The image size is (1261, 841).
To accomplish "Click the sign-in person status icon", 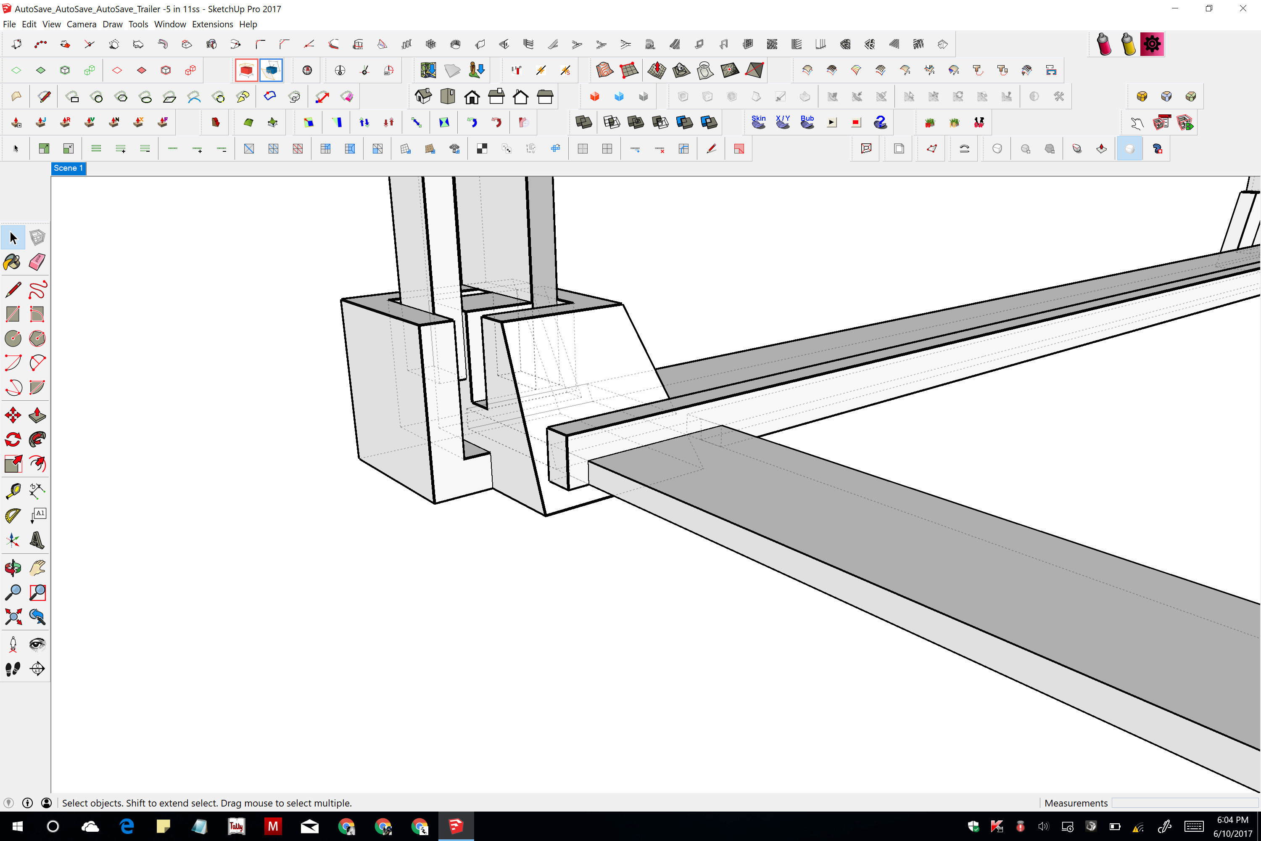I will point(47,803).
